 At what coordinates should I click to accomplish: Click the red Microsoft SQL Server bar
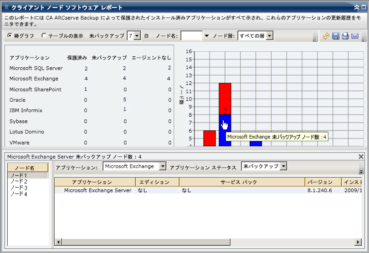pos(210,139)
